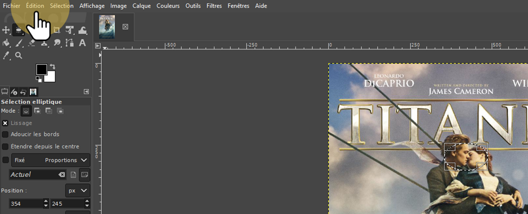Open the Undo History tab

coord(23,92)
